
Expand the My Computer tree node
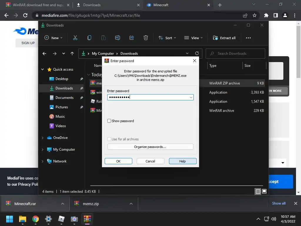click(43, 149)
